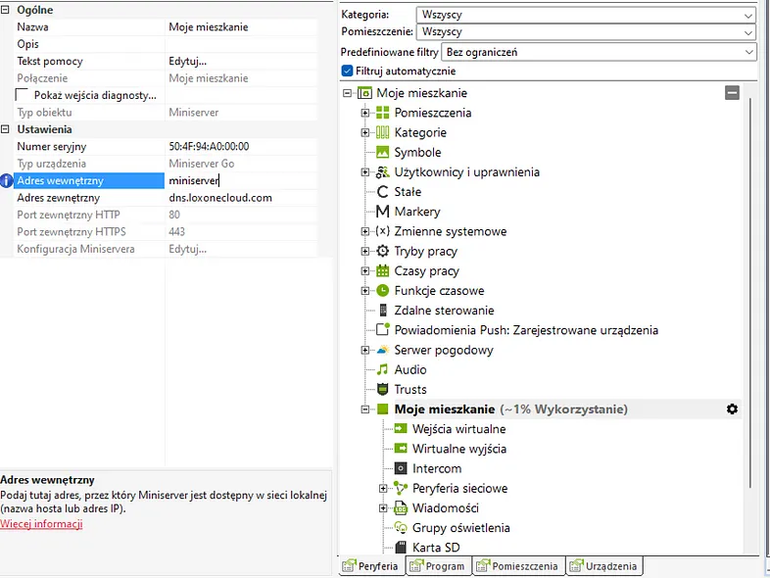Click the Wirtualne wyjścia output icon
770x578 pixels.
click(401, 449)
